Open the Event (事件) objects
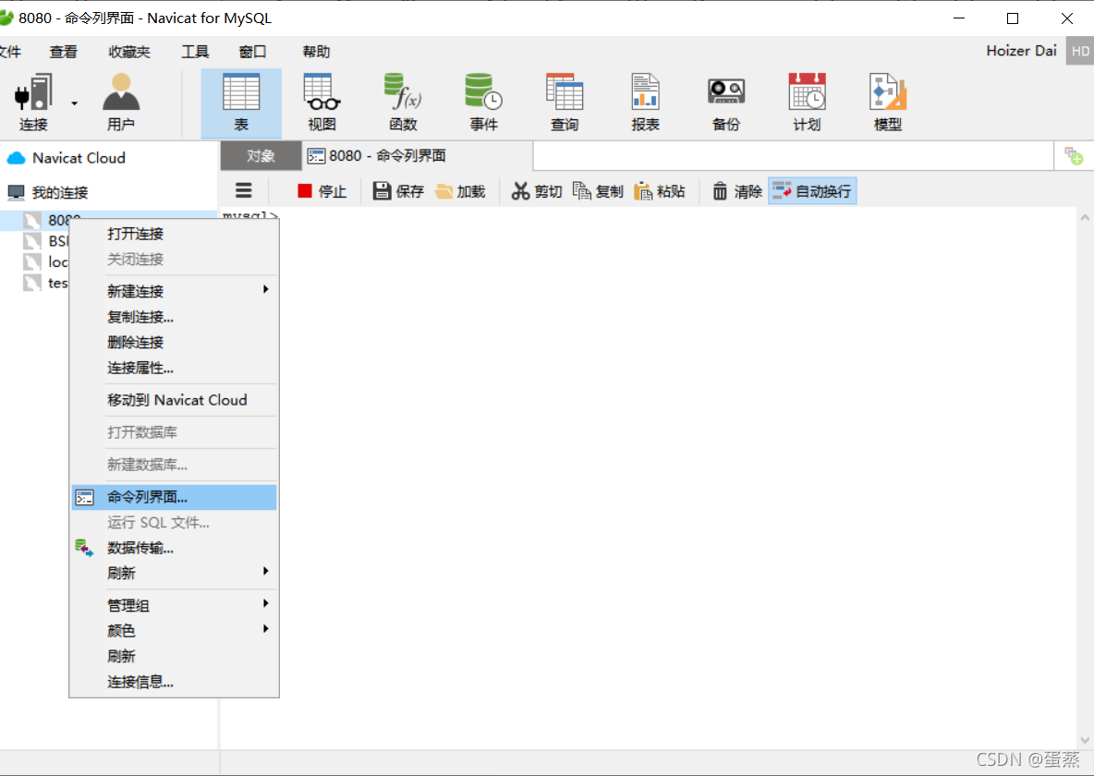Screen dimensions: 1094x776 click(483, 102)
